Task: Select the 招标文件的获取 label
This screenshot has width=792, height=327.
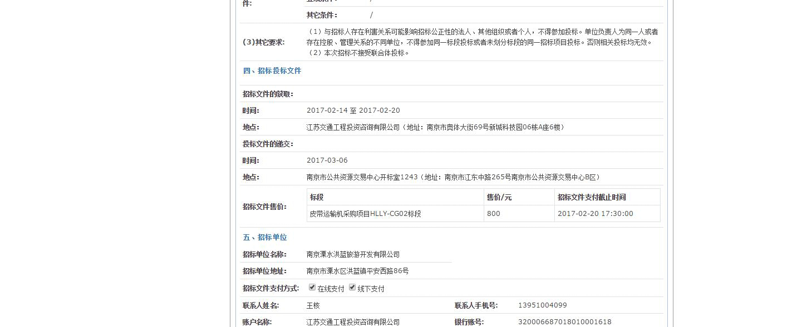Action: tap(268, 94)
